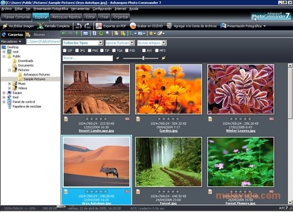Click the copy-to-folder icon
The image size is (293, 212).
(116, 33)
